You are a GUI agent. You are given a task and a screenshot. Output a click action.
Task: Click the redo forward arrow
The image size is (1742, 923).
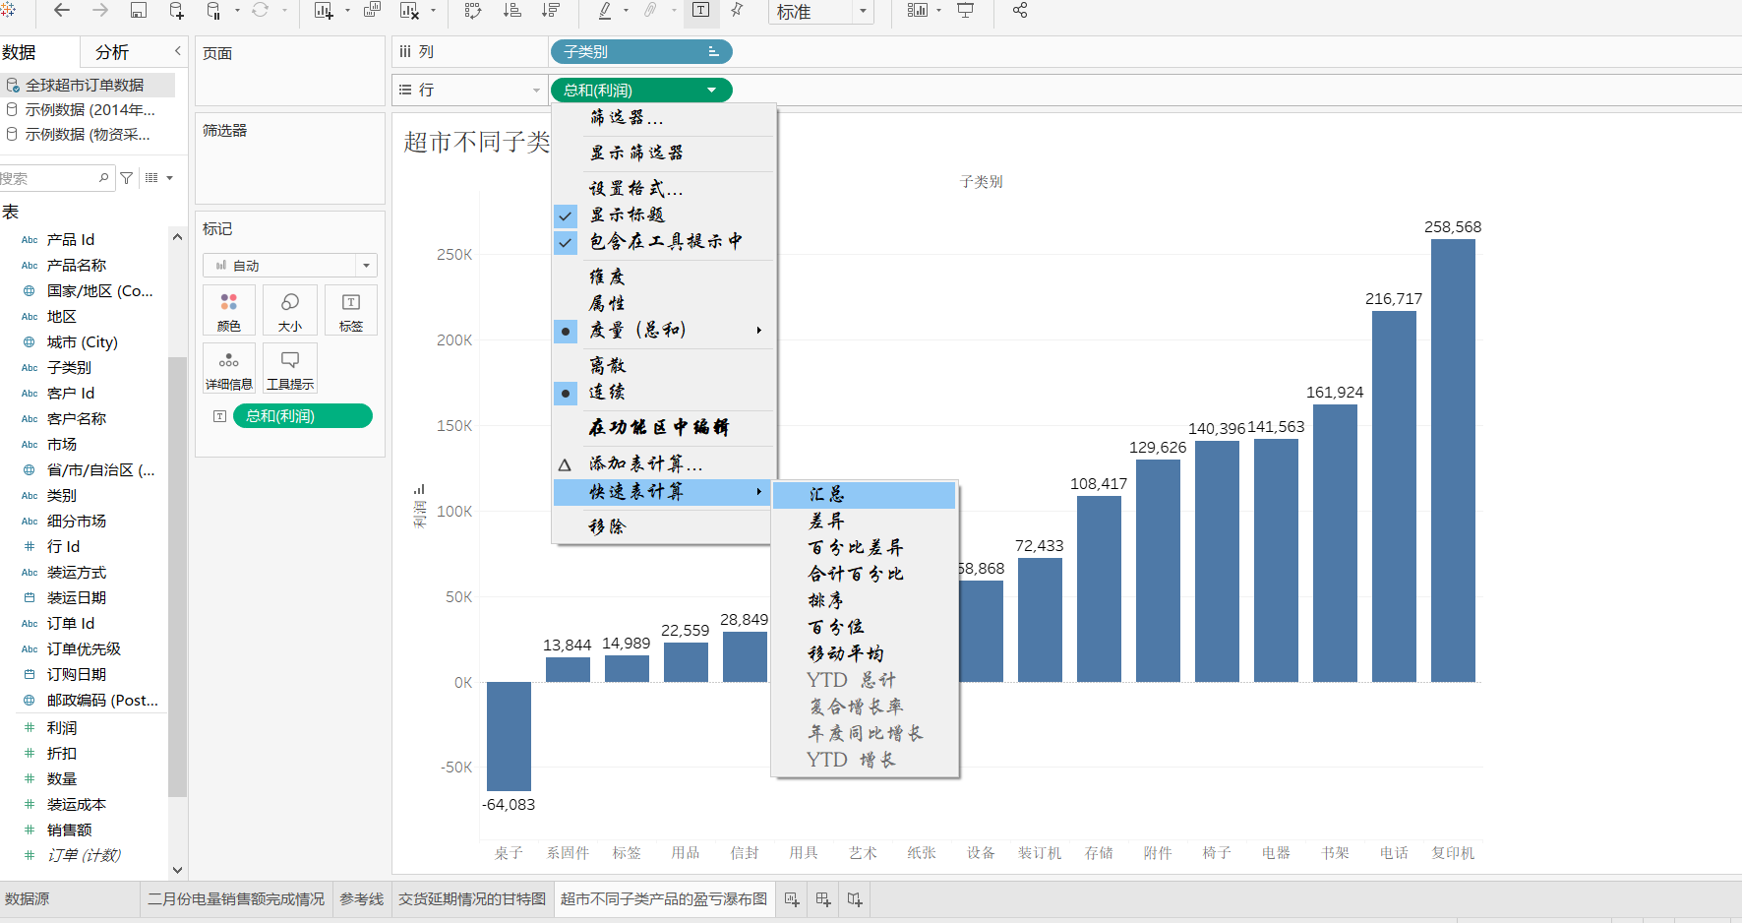[x=100, y=10]
